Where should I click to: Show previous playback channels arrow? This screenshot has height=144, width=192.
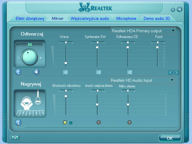[170, 73]
